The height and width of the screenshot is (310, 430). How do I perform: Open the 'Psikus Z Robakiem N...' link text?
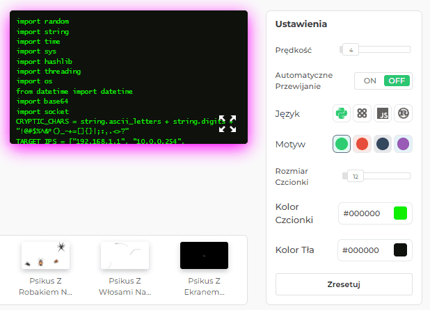click(45, 286)
